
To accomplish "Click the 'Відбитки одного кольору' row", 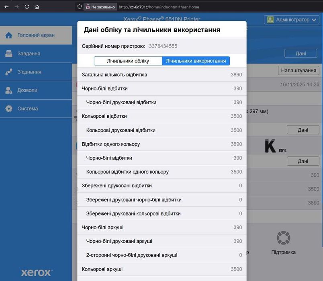I will tap(162, 144).
